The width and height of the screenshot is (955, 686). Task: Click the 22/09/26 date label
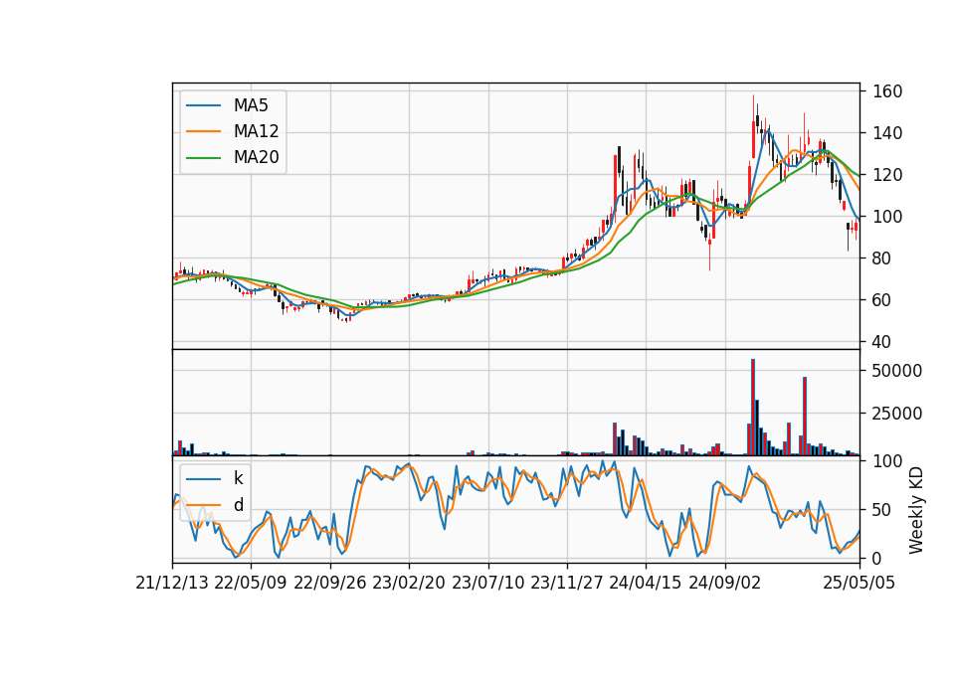330,583
